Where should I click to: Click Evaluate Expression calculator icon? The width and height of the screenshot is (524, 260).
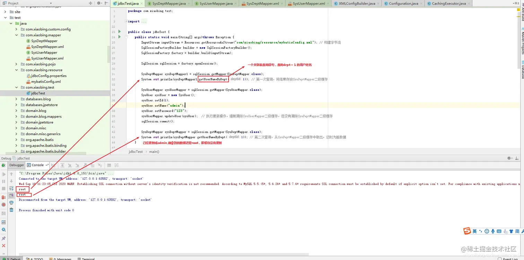(109, 165)
